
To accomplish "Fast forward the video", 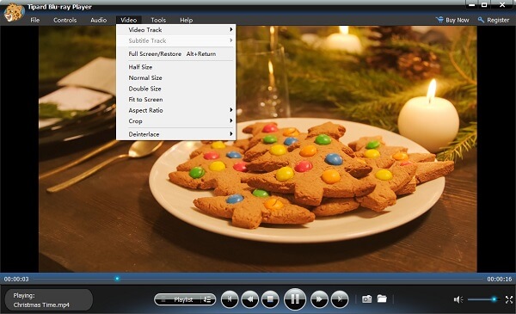I will tap(319, 299).
